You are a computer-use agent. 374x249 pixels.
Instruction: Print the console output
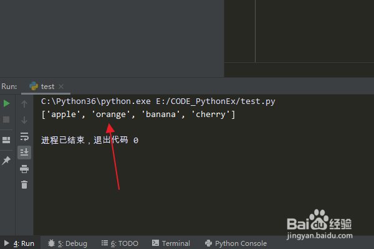[24, 169]
